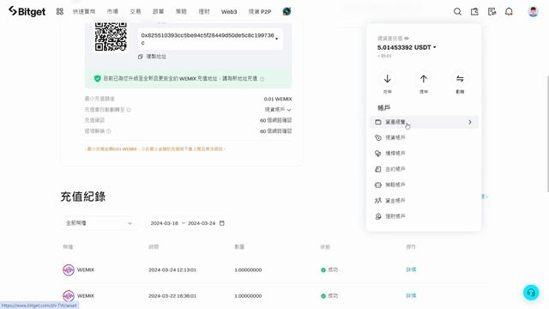Open the spot account auto-transfer dropdown

click(x=278, y=110)
